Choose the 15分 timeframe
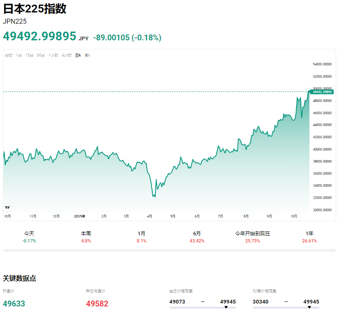339x316 pixels. [29, 55]
